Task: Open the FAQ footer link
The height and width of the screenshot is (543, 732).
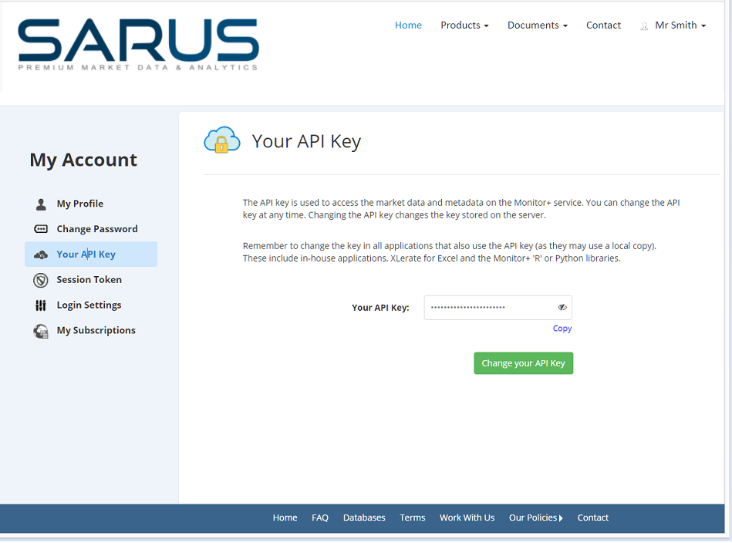Action: click(x=320, y=518)
